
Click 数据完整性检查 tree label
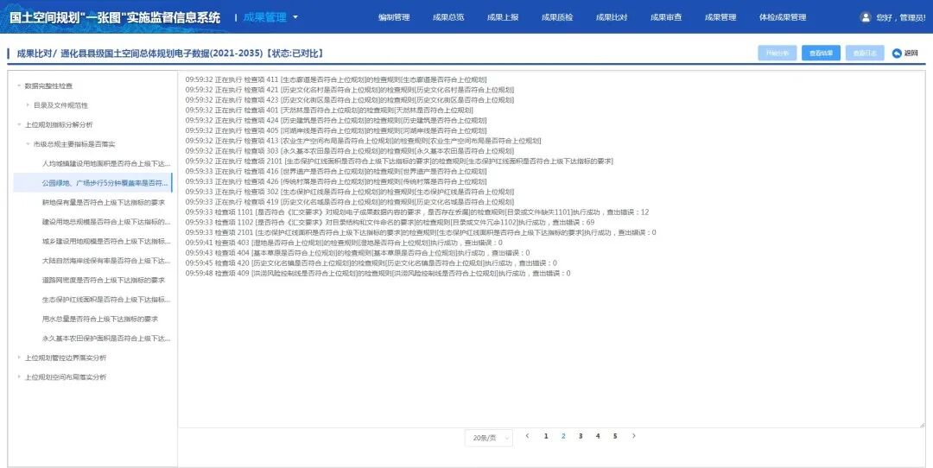(48, 85)
